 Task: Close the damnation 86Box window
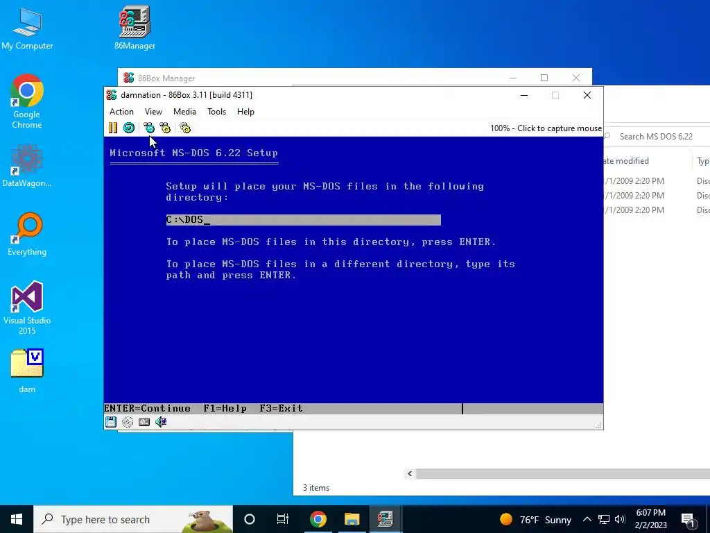[x=587, y=95]
